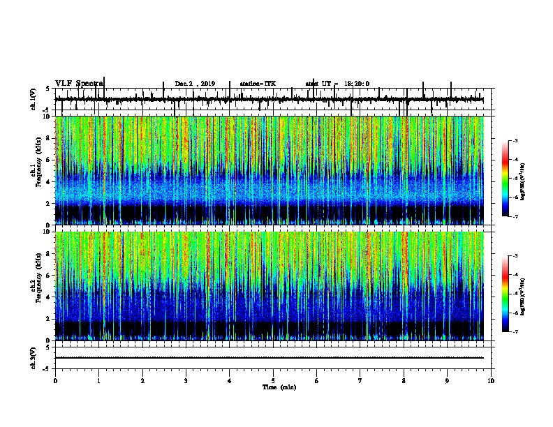Click the time axis tick label 4
Screen dimensions: 553x427
point(230,381)
